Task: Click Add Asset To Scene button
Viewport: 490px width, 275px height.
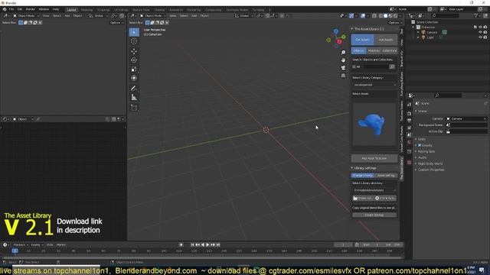Action: [374, 158]
